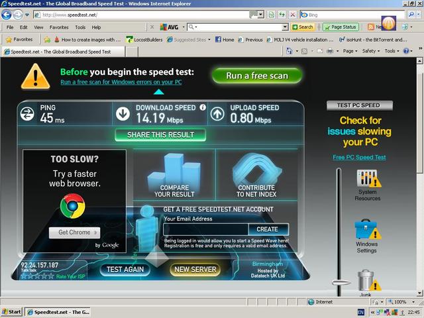Click the Your Email Address field
Viewport: 424px width, 318px height.
click(205, 229)
